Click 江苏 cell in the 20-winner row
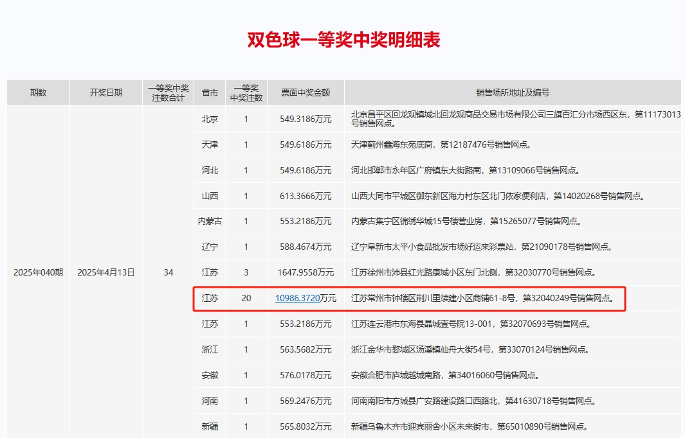This screenshot has height=438, width=685. coord(210,299)
